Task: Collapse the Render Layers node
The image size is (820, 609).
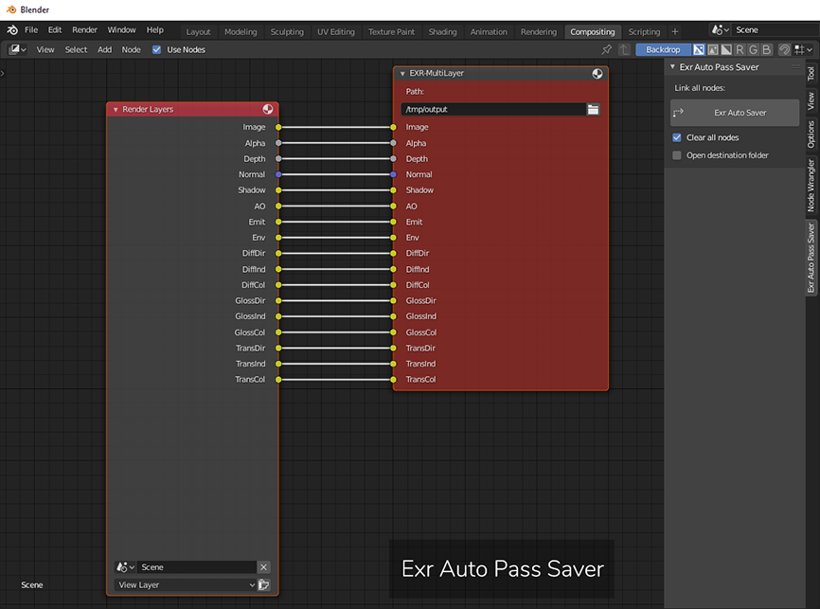Action: (116, 109)
